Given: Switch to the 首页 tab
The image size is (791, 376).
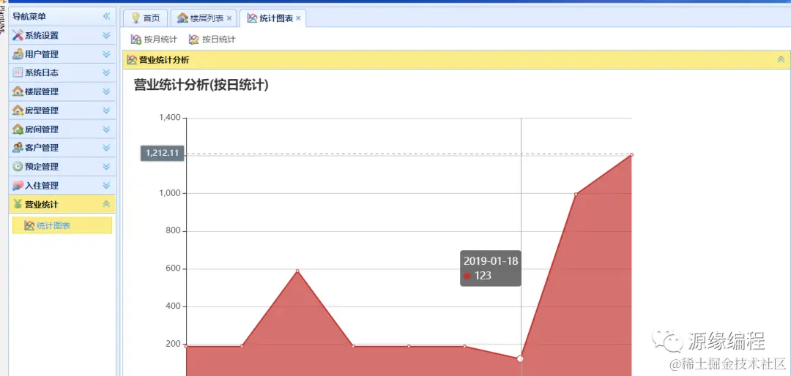Looking at the screenshot, I should (145, 18).
